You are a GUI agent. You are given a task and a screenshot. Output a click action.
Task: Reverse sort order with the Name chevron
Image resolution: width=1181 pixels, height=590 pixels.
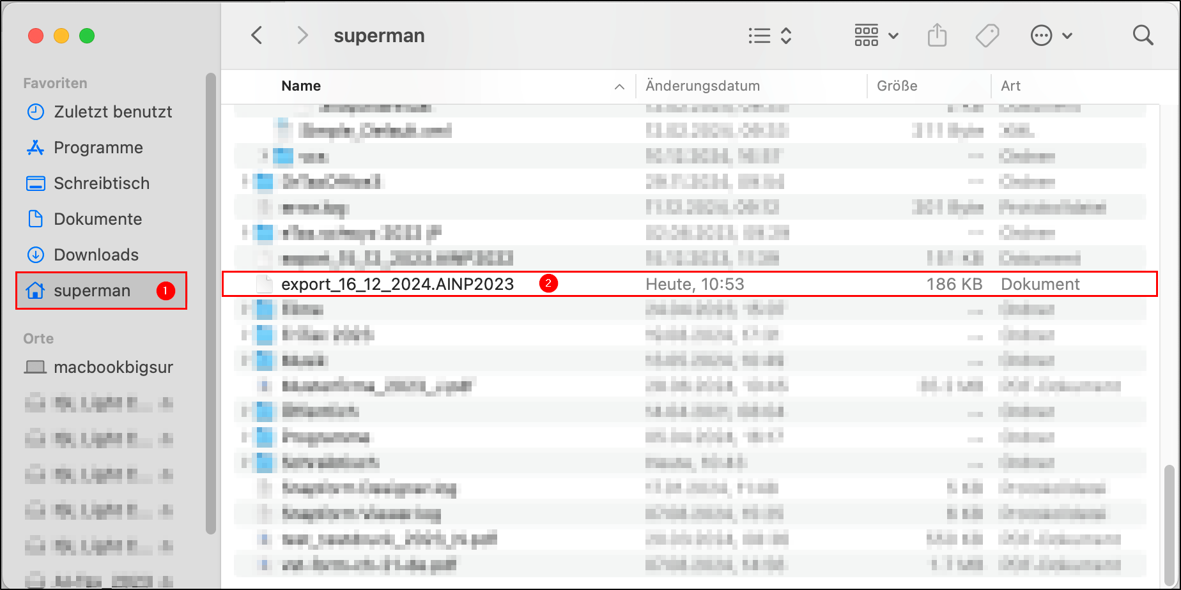(619, 86)
